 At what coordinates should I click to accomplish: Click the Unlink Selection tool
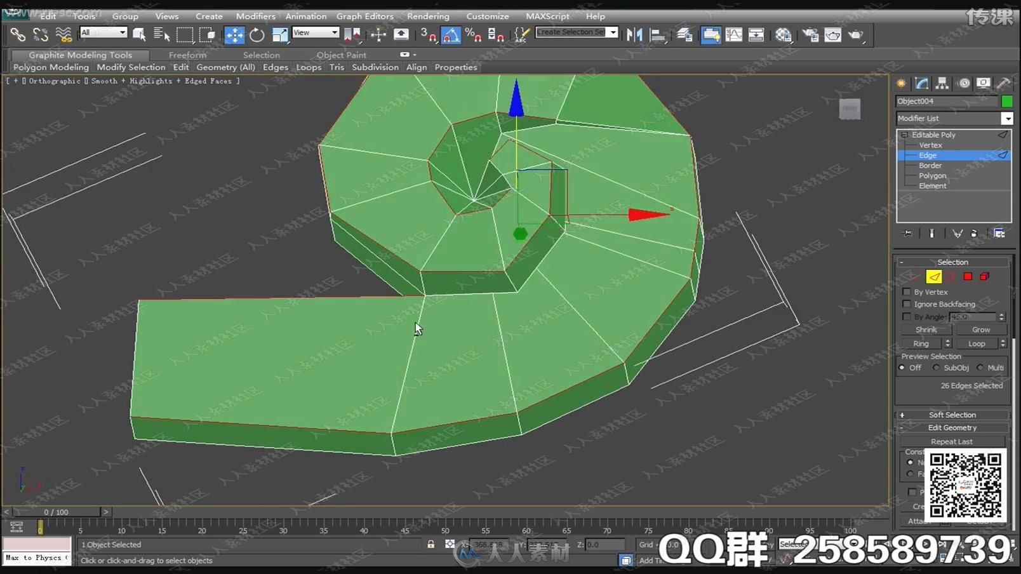click(x=41, y=35)
